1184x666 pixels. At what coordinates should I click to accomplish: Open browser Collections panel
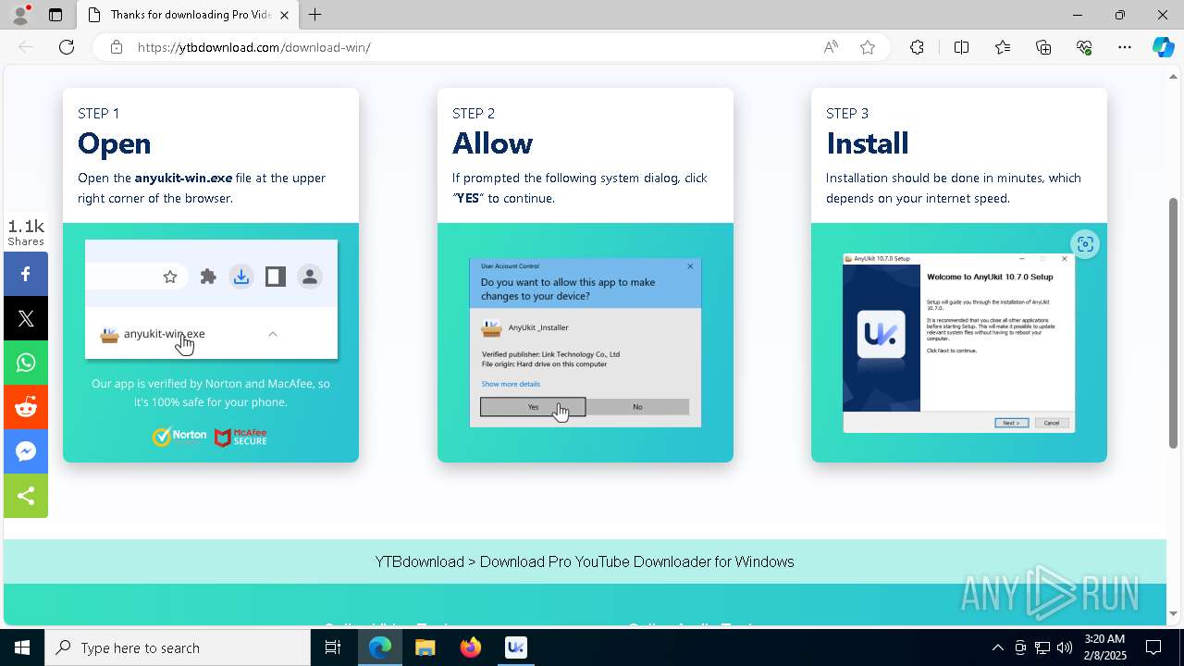[x=1043, y=47]
